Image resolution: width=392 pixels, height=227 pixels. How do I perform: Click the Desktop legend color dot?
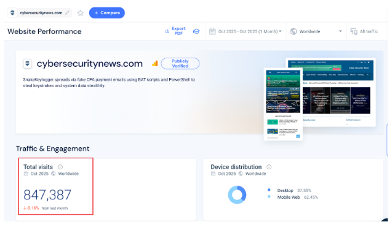coord(269,190)
